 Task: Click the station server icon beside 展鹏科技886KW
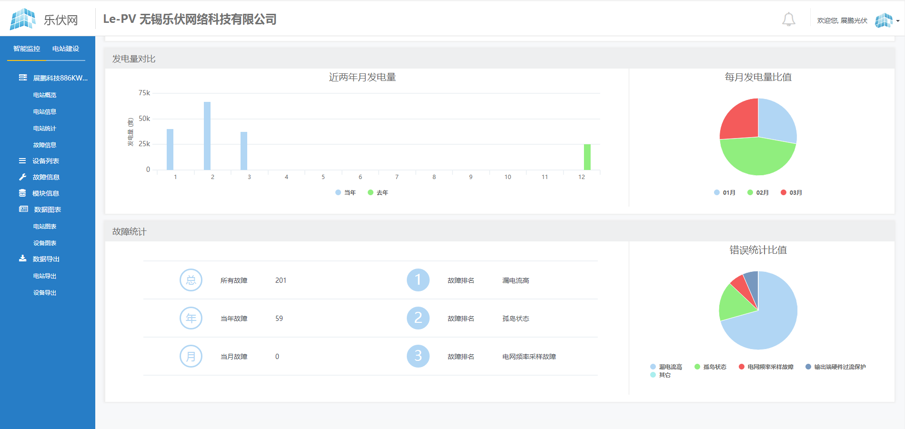[x=22, y=78]
